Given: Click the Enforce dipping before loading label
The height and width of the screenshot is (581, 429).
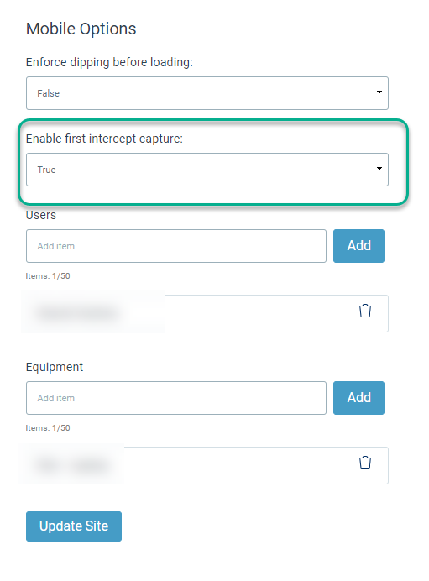Looking at the screenshot, I should pyautogui.click(x=109, y=62).
